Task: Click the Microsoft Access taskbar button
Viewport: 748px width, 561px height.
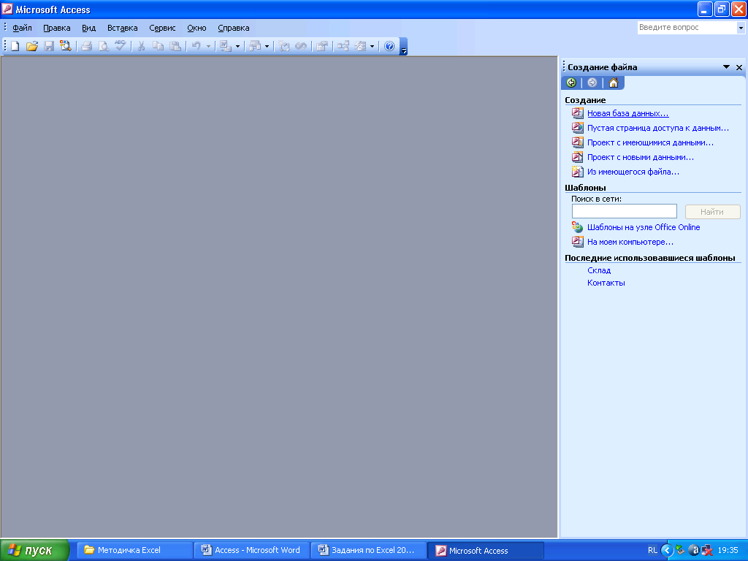Action: pyautogui.click(x=486, y=551)
